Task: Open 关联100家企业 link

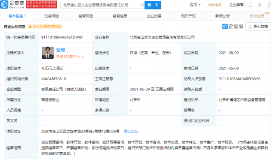Action: (x=70, y=57)
